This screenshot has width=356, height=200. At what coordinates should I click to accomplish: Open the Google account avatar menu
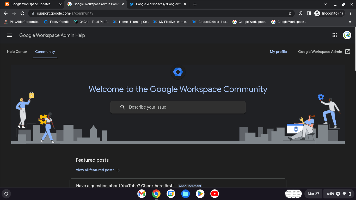pos(347,35)
